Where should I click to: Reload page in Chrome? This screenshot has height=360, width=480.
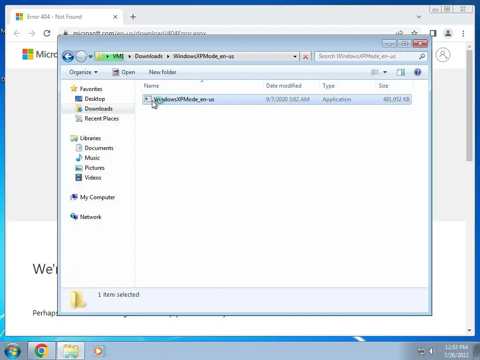coord(47,33)
